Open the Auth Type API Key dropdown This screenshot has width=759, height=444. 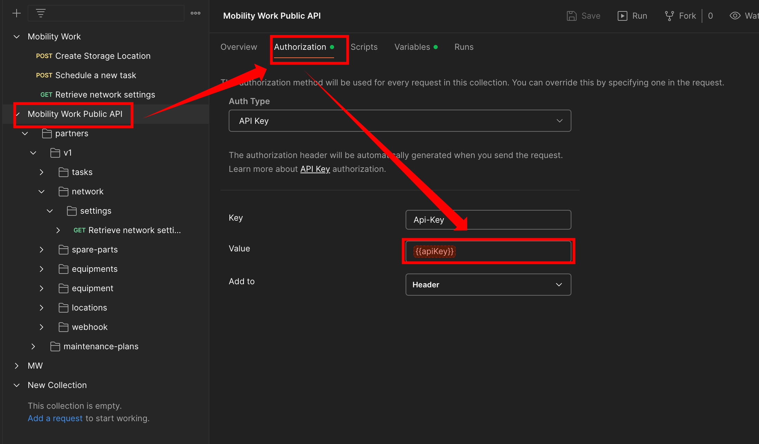pyautogui.click(x=400, y=121)
